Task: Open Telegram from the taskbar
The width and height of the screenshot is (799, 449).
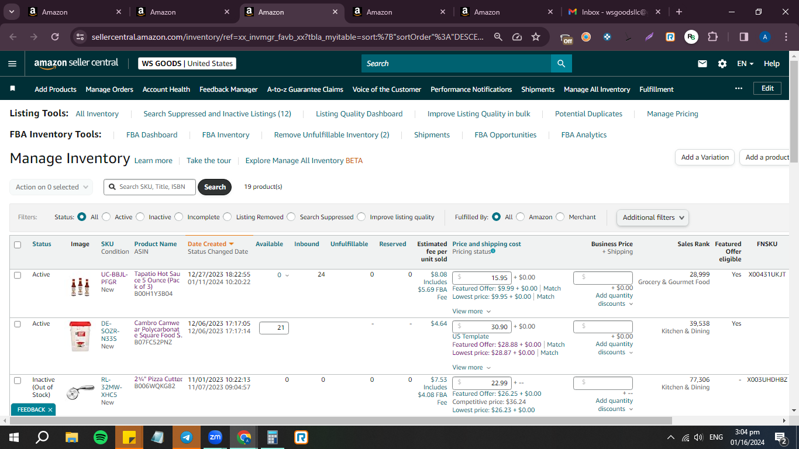Action: click(187, 437)
